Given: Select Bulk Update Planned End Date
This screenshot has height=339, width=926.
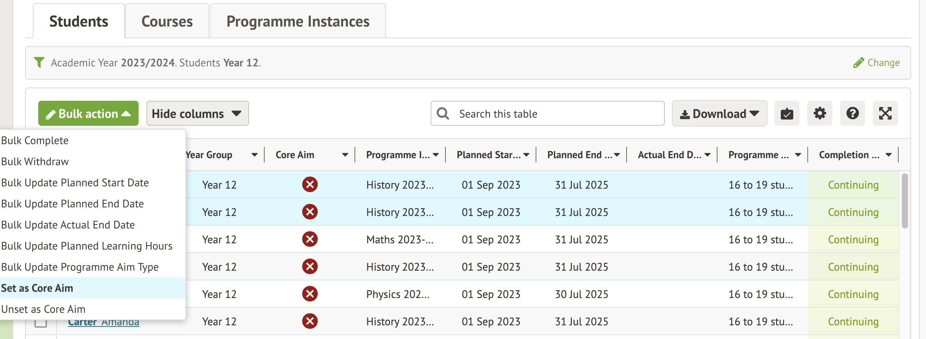Looking at the screenshot, I should (x=73, y=204).
